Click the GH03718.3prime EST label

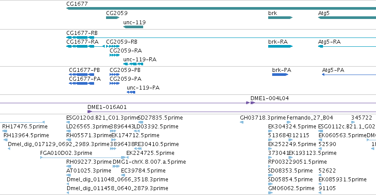(263, 118)
